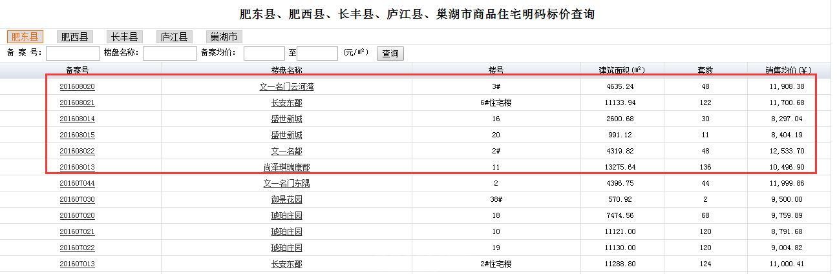Image resolution: width=837 pixels, height=274 pixels.
Task: Open record number 201607030
Action: (77, 200)
